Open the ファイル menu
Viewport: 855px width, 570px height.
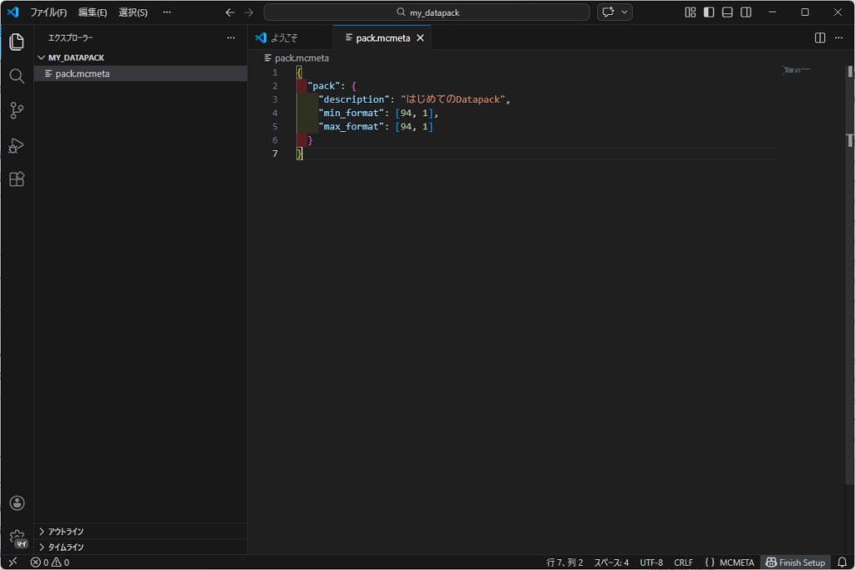click(49, 12)
